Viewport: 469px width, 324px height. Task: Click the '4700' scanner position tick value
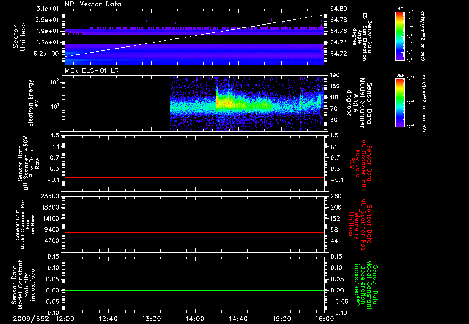tap(52, 241)
